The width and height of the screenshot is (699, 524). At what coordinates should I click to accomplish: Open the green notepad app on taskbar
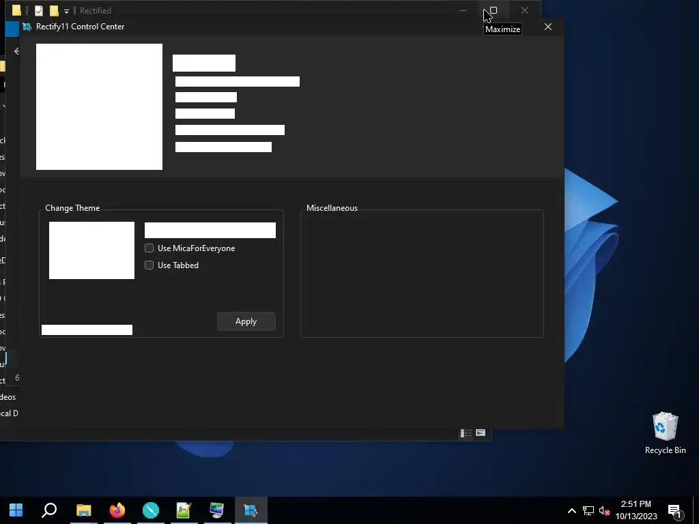184,510
